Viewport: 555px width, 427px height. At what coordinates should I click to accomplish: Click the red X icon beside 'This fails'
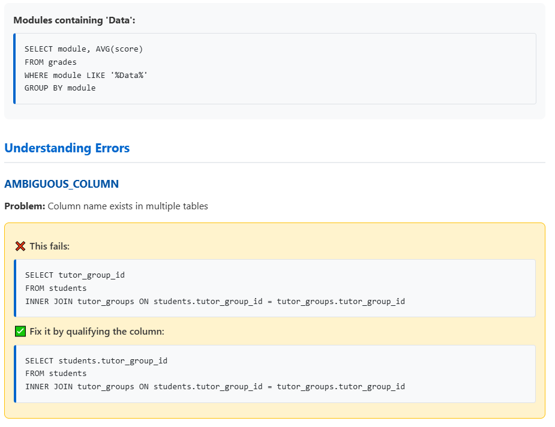point(20,246)
